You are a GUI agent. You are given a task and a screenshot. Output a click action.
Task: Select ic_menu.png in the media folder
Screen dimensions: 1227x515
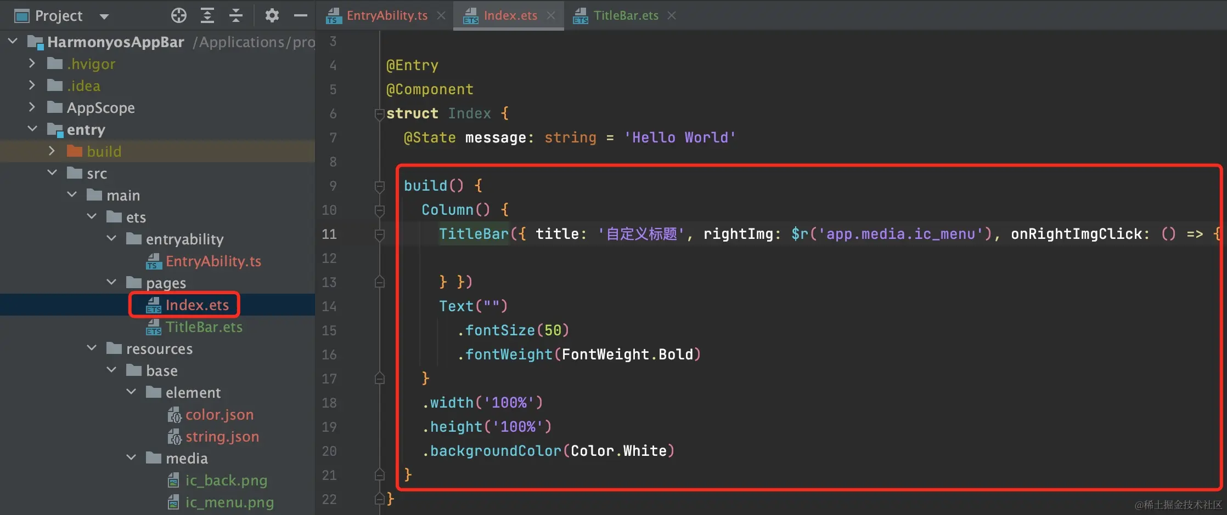click(229, 502)
